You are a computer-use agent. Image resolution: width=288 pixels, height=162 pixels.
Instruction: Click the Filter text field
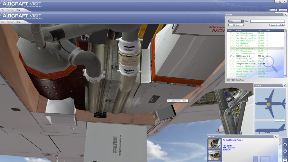coord(267,21)
